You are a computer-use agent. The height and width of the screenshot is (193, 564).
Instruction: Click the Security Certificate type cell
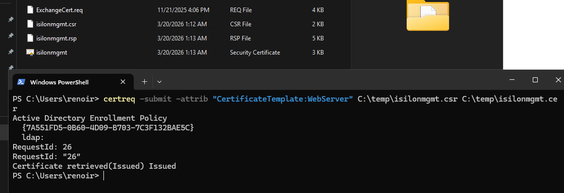click(255, 53)
